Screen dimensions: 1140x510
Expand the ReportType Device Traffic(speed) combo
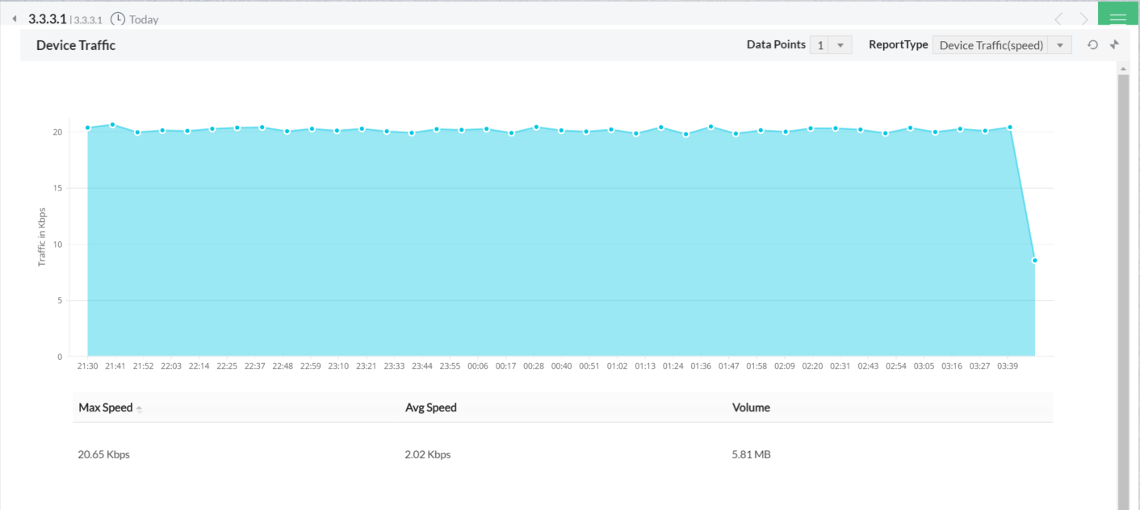(x=1002, y=45)
